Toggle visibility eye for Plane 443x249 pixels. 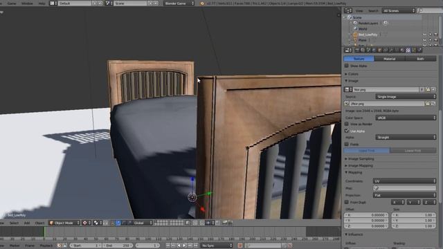coord(424,40)
